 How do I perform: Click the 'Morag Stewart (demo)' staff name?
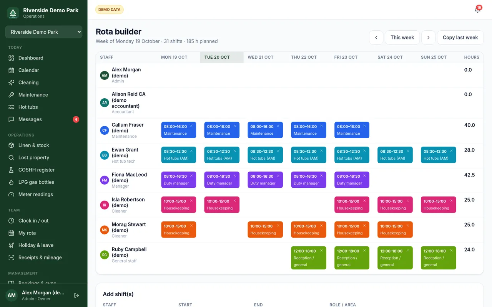129,227
